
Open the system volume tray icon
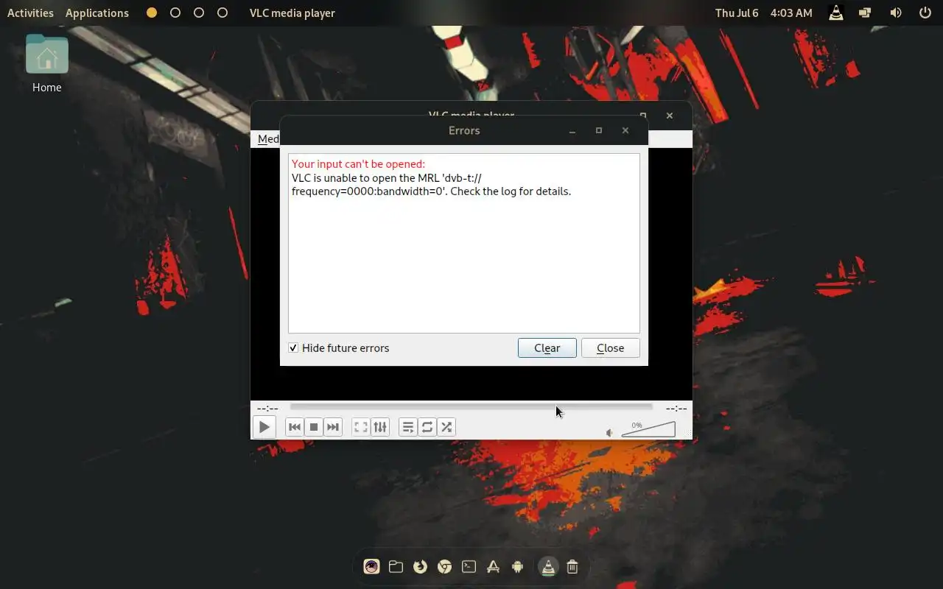[896, 13]
